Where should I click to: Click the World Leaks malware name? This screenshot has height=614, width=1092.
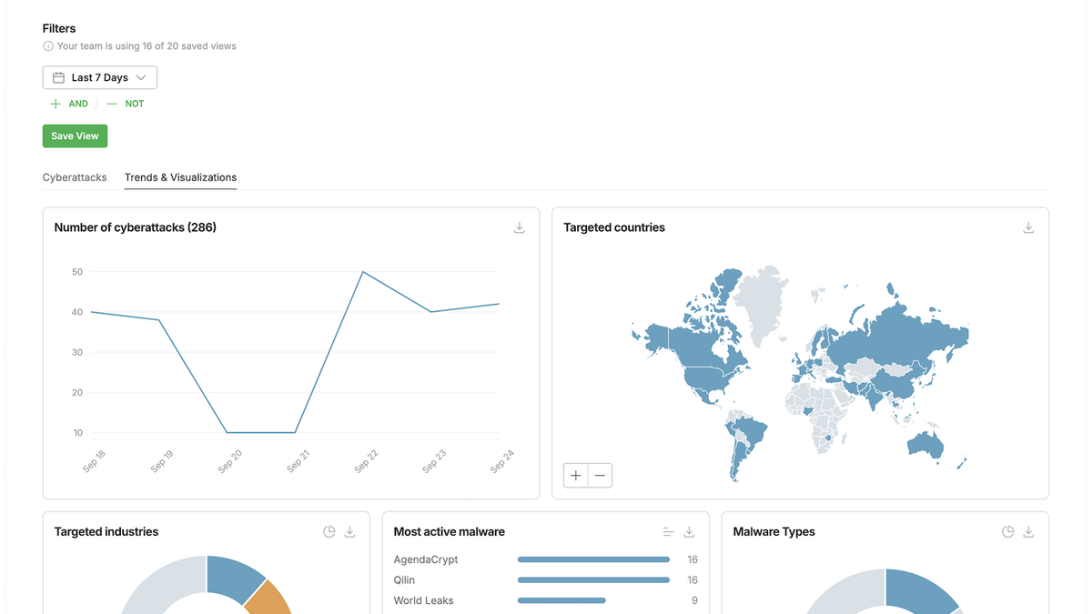(x=424, y=600)
